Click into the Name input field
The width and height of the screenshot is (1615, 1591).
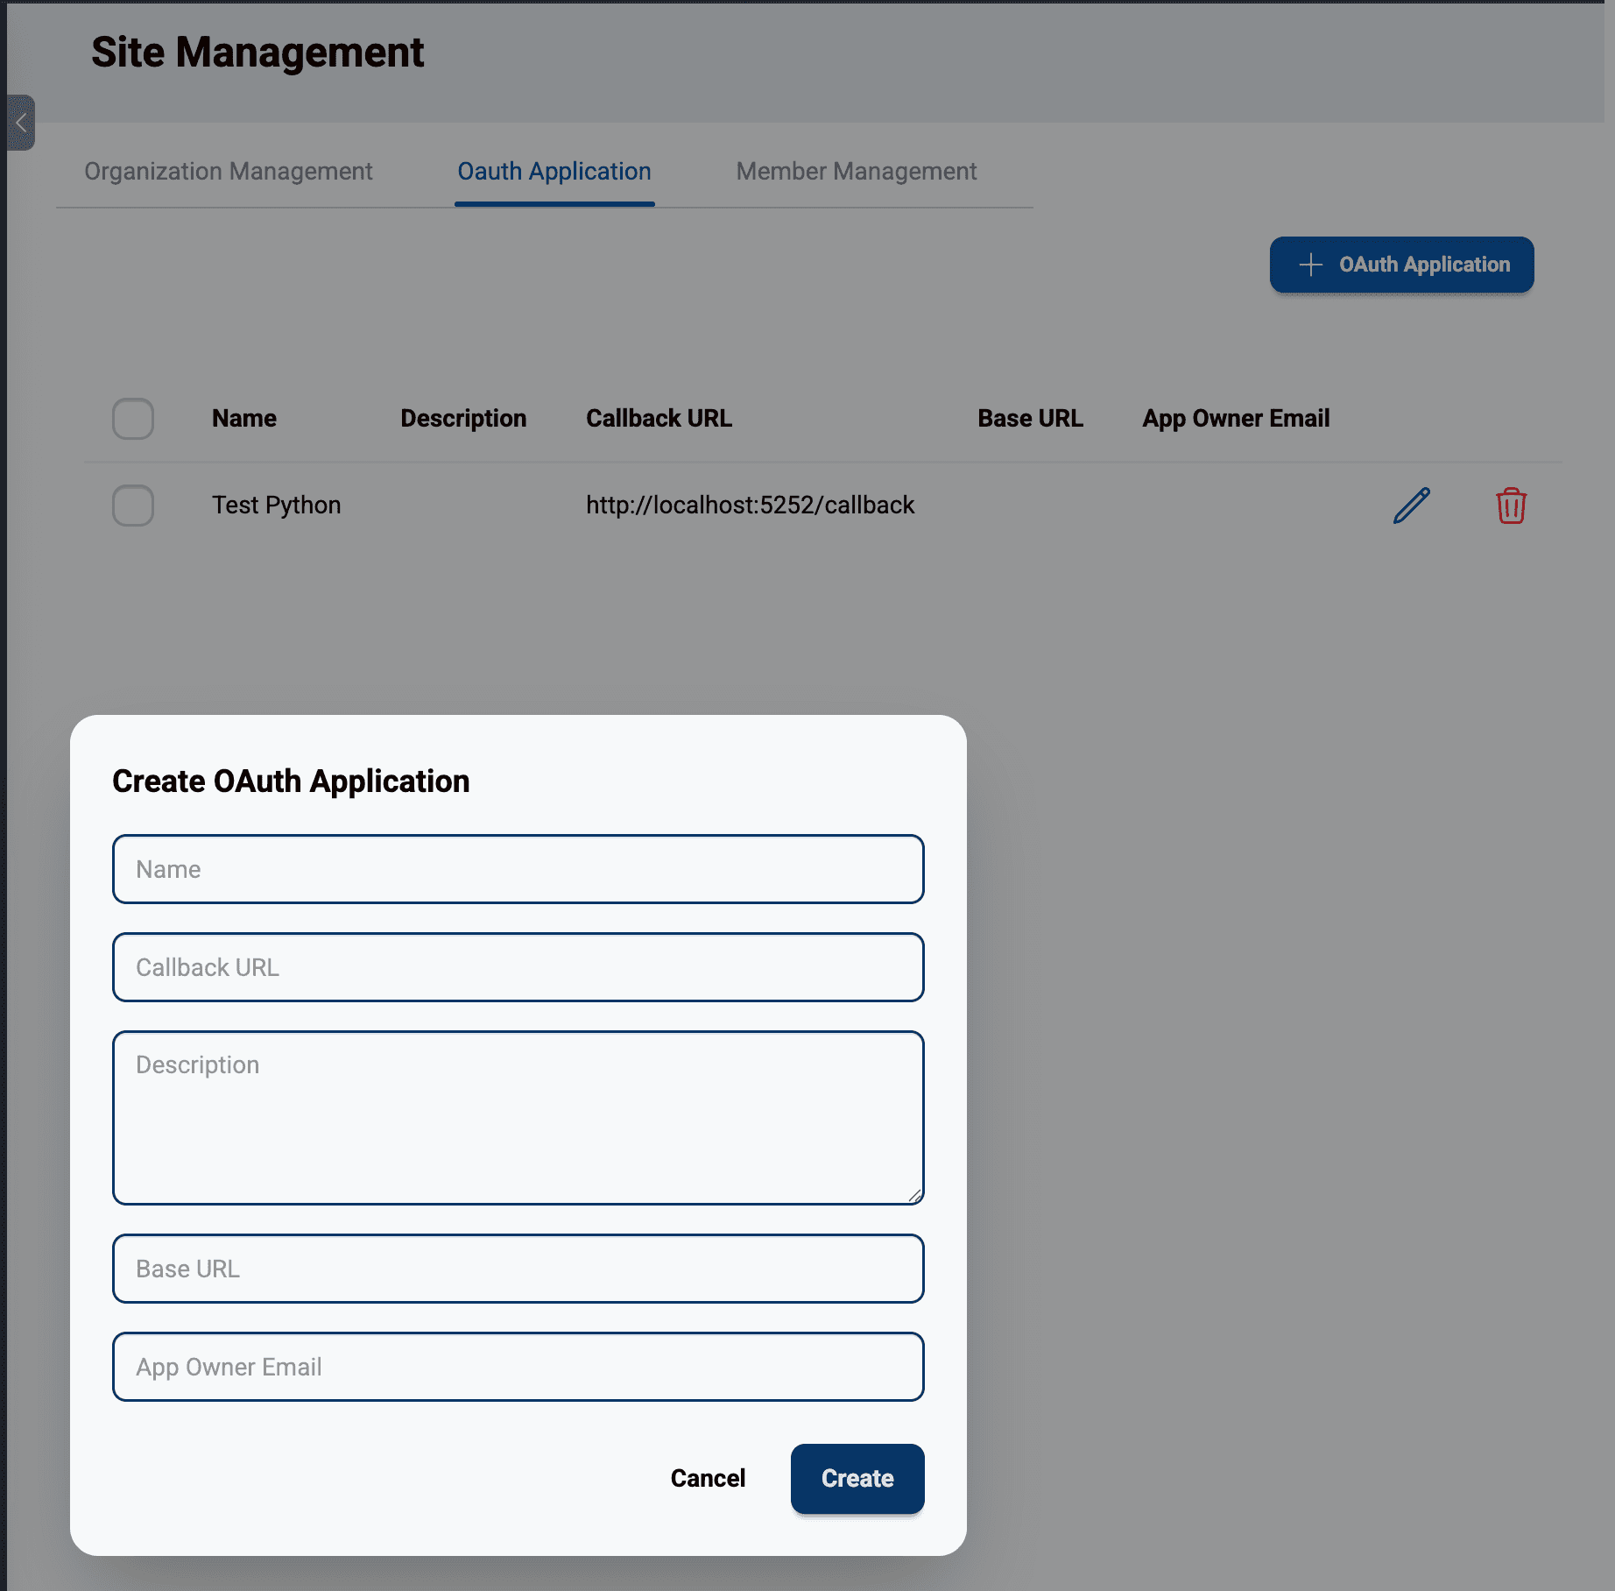point(518,868)
